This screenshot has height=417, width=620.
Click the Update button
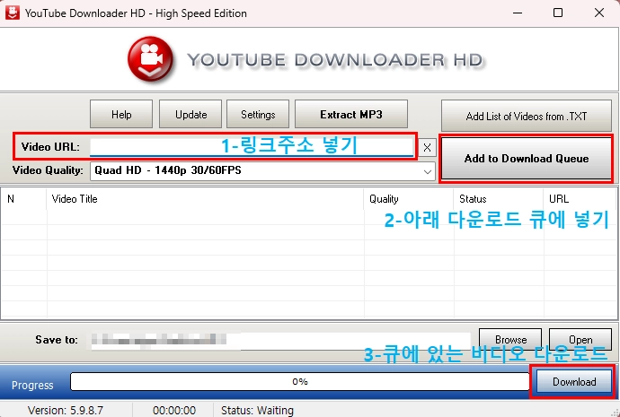[190, 115]
